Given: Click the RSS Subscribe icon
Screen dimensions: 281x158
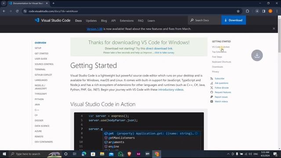Looking at the screenshot, I should click(212, 79).
